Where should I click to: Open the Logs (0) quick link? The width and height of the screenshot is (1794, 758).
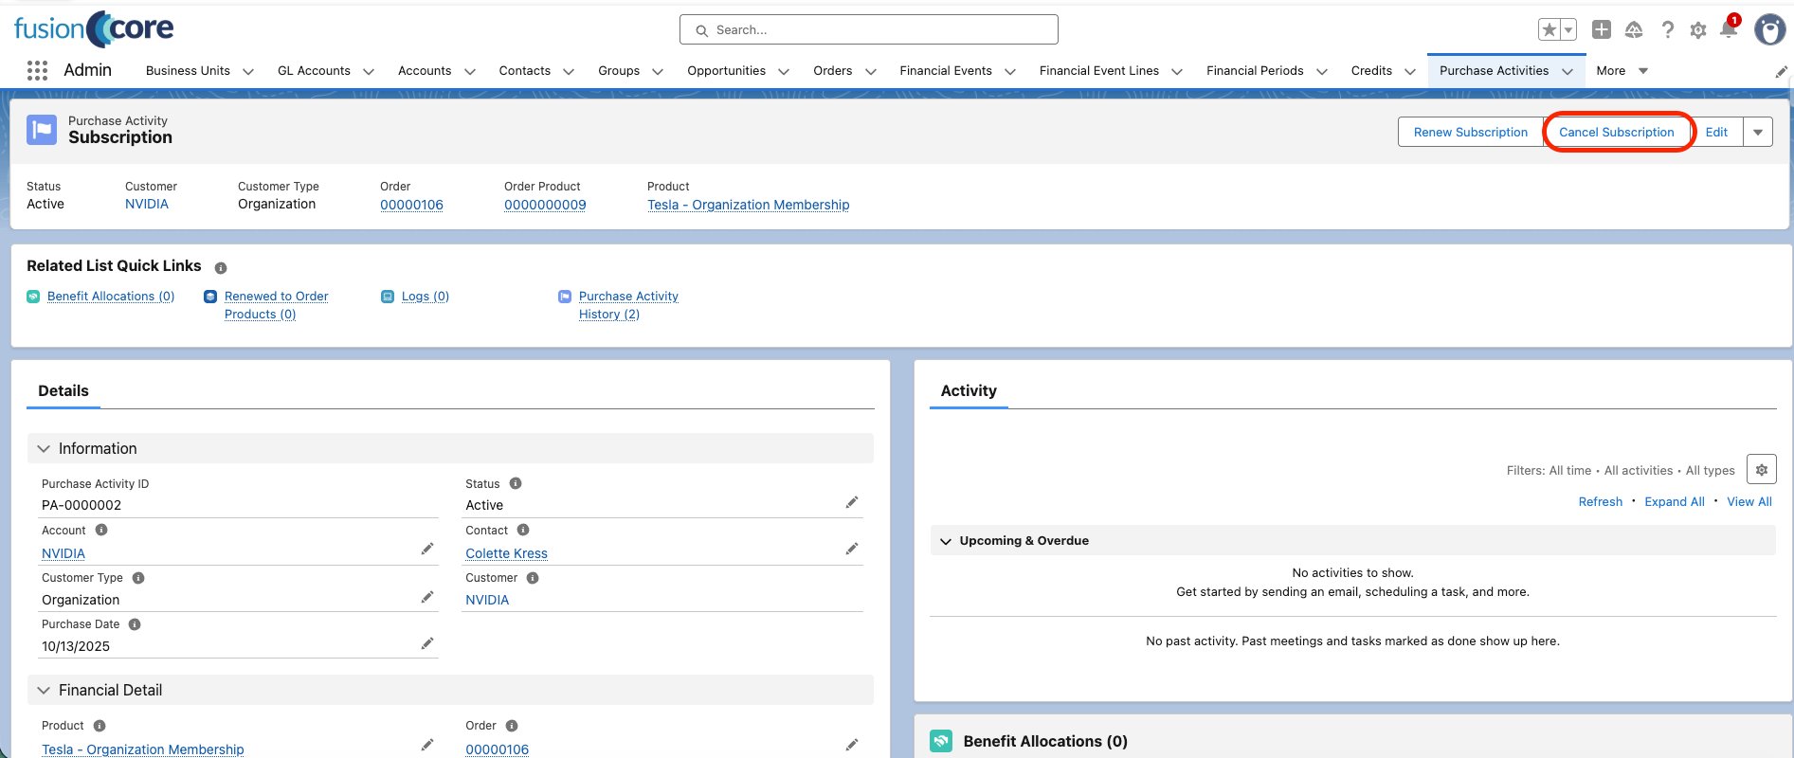tap(426, 297)
